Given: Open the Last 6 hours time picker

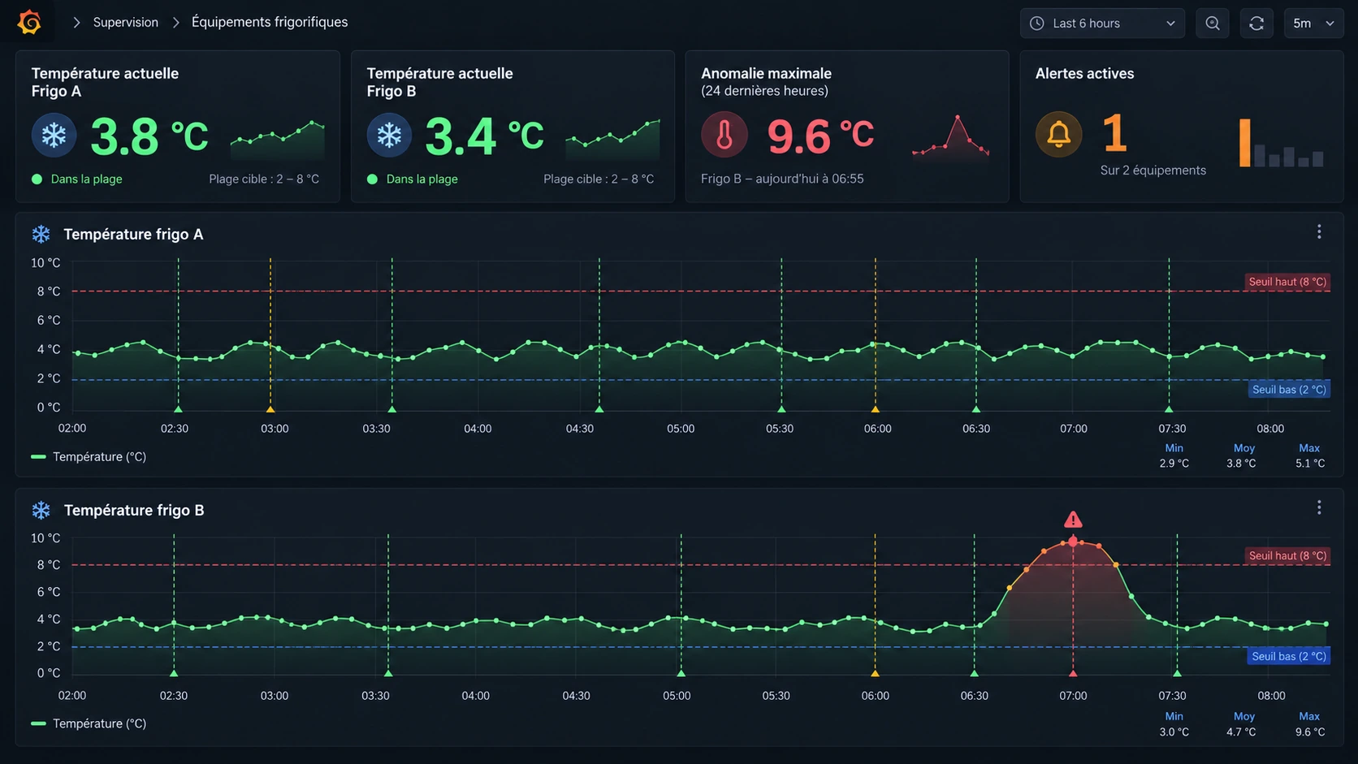Looking at the screenshot, I should click(1102, 24).
